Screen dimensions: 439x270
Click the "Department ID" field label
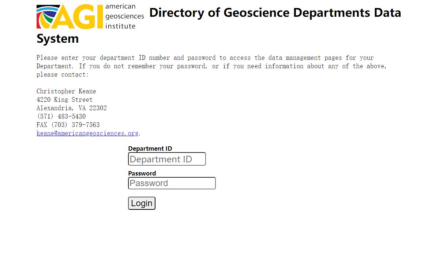click(150, 148)
